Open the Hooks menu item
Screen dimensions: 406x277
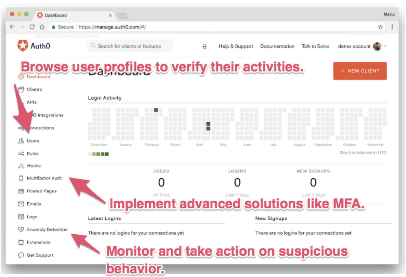click(x=34, y=166)
